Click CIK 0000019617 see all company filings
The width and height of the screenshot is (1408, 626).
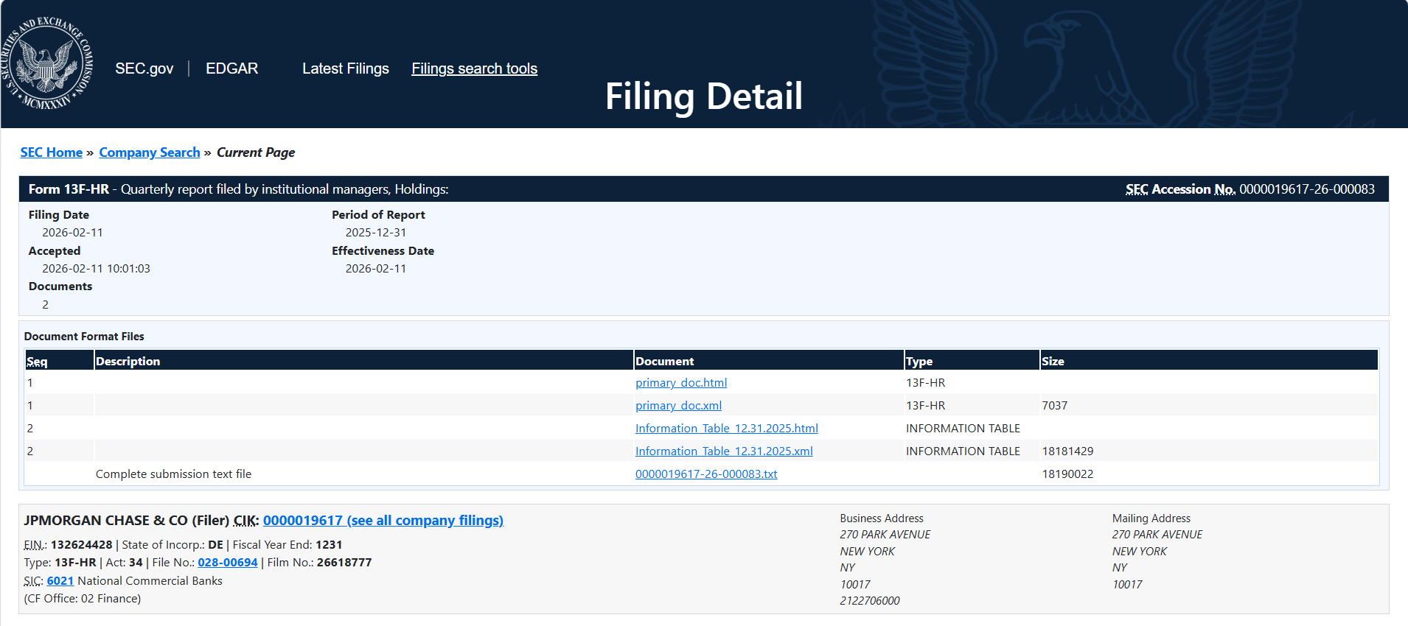point(383,521)
